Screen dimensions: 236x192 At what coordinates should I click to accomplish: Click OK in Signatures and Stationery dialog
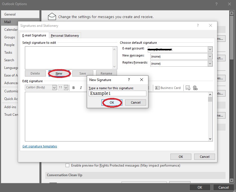(x=181, y=157)
